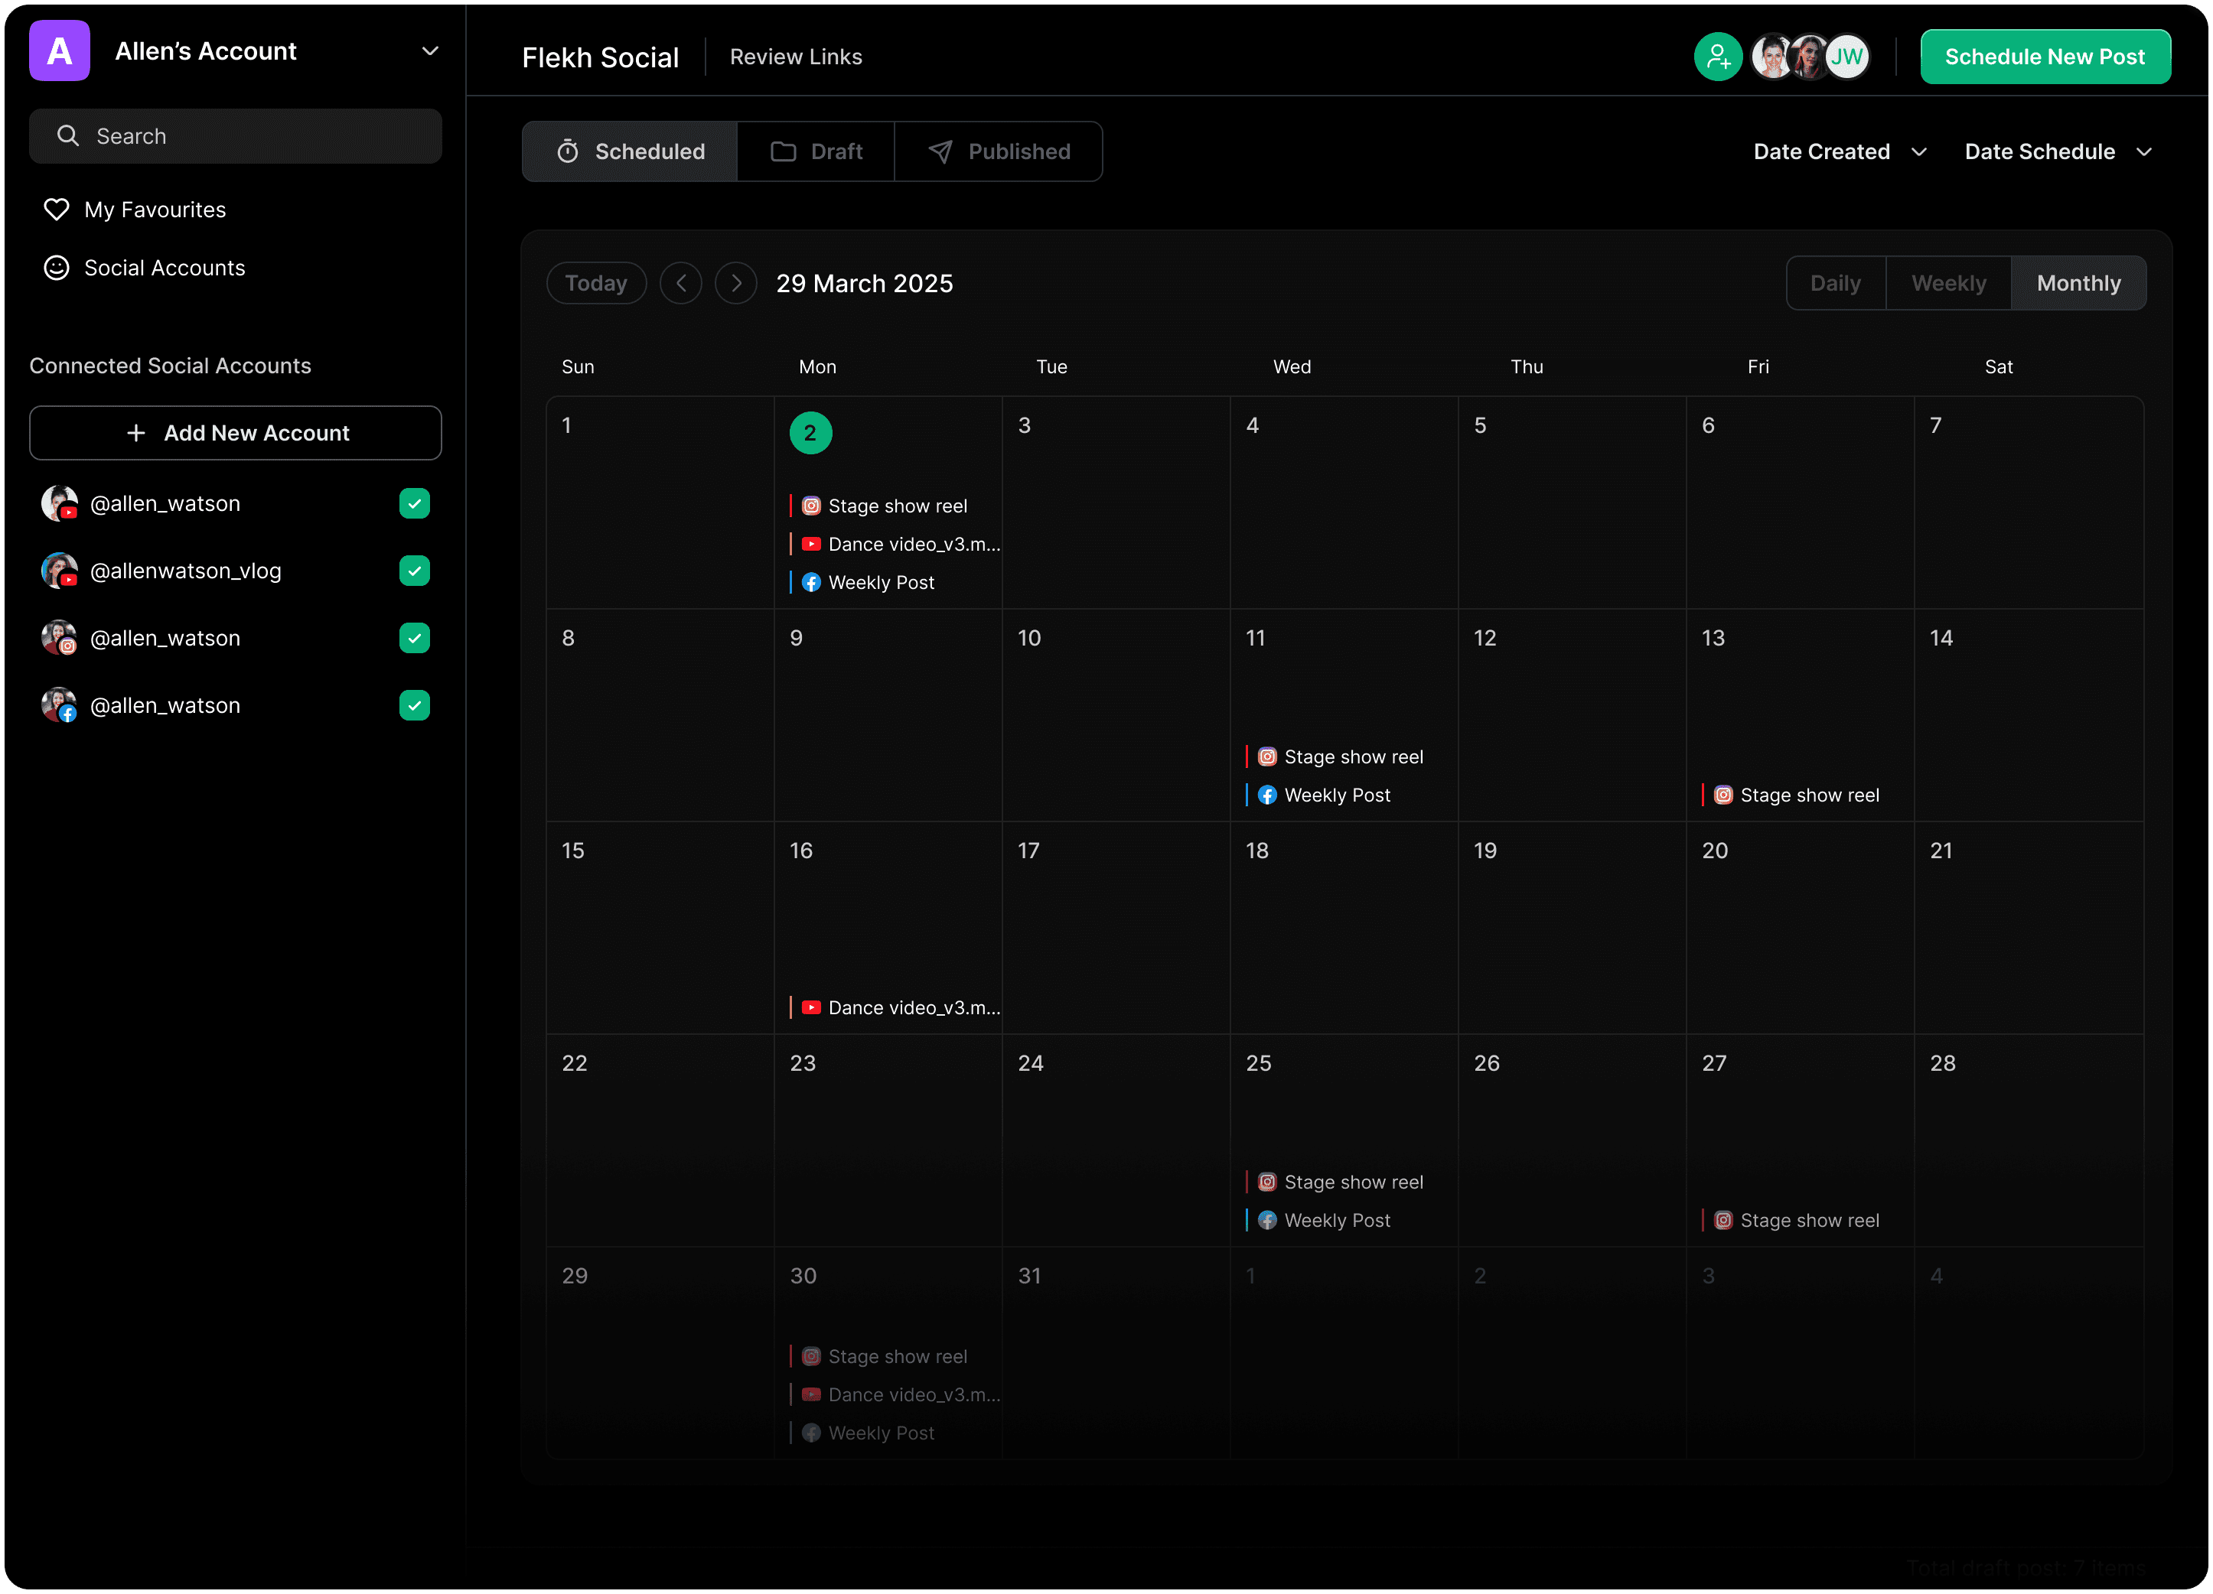Expand Allen's Account dropdown chevron
Viewport: 2213px width, 1594px height.
(429, 50)
